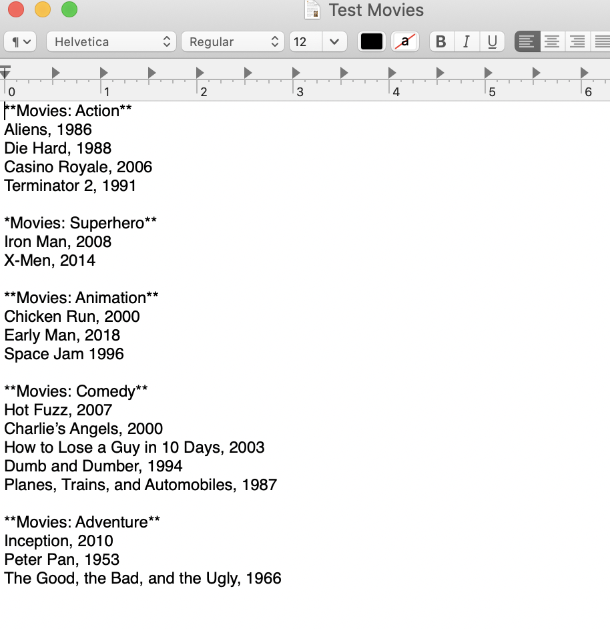Select the center text alignment icon
This screenshot has width=610, height=629.
(x=552, y=41)
